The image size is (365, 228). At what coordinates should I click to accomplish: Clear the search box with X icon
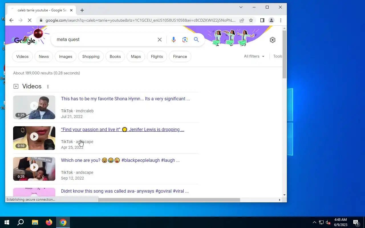click(x=160, y=40)
